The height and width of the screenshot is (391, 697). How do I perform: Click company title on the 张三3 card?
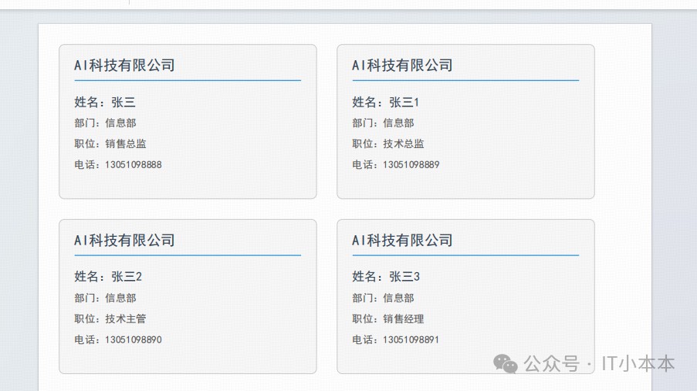click(x=402, y=241)
